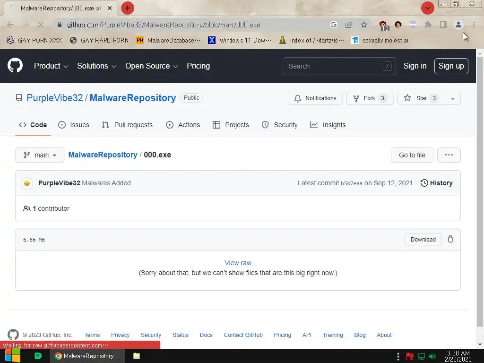This screenshot has height=363, width=484.
Task: Click the Download button for 000.exe
Action: (x=423, y=240)
